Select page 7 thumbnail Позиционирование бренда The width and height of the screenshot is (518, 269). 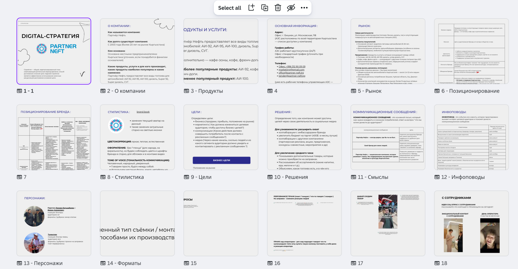[x=54, y=137]
